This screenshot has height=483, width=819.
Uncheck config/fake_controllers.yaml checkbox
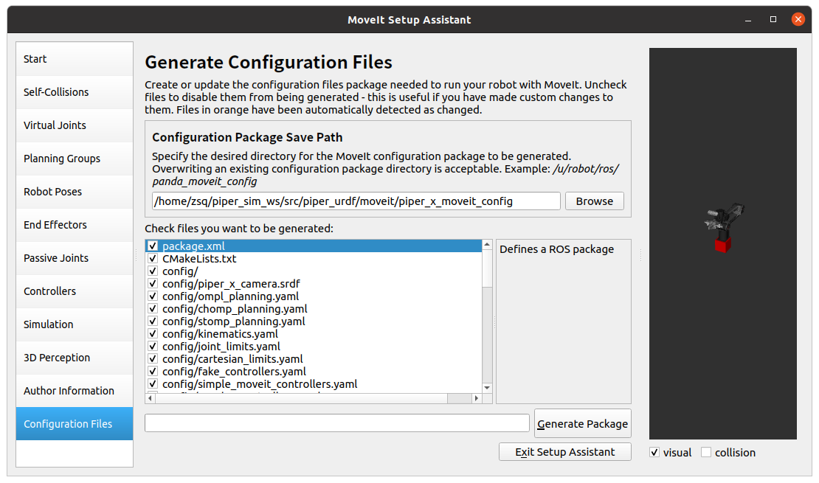coord(153,371)
